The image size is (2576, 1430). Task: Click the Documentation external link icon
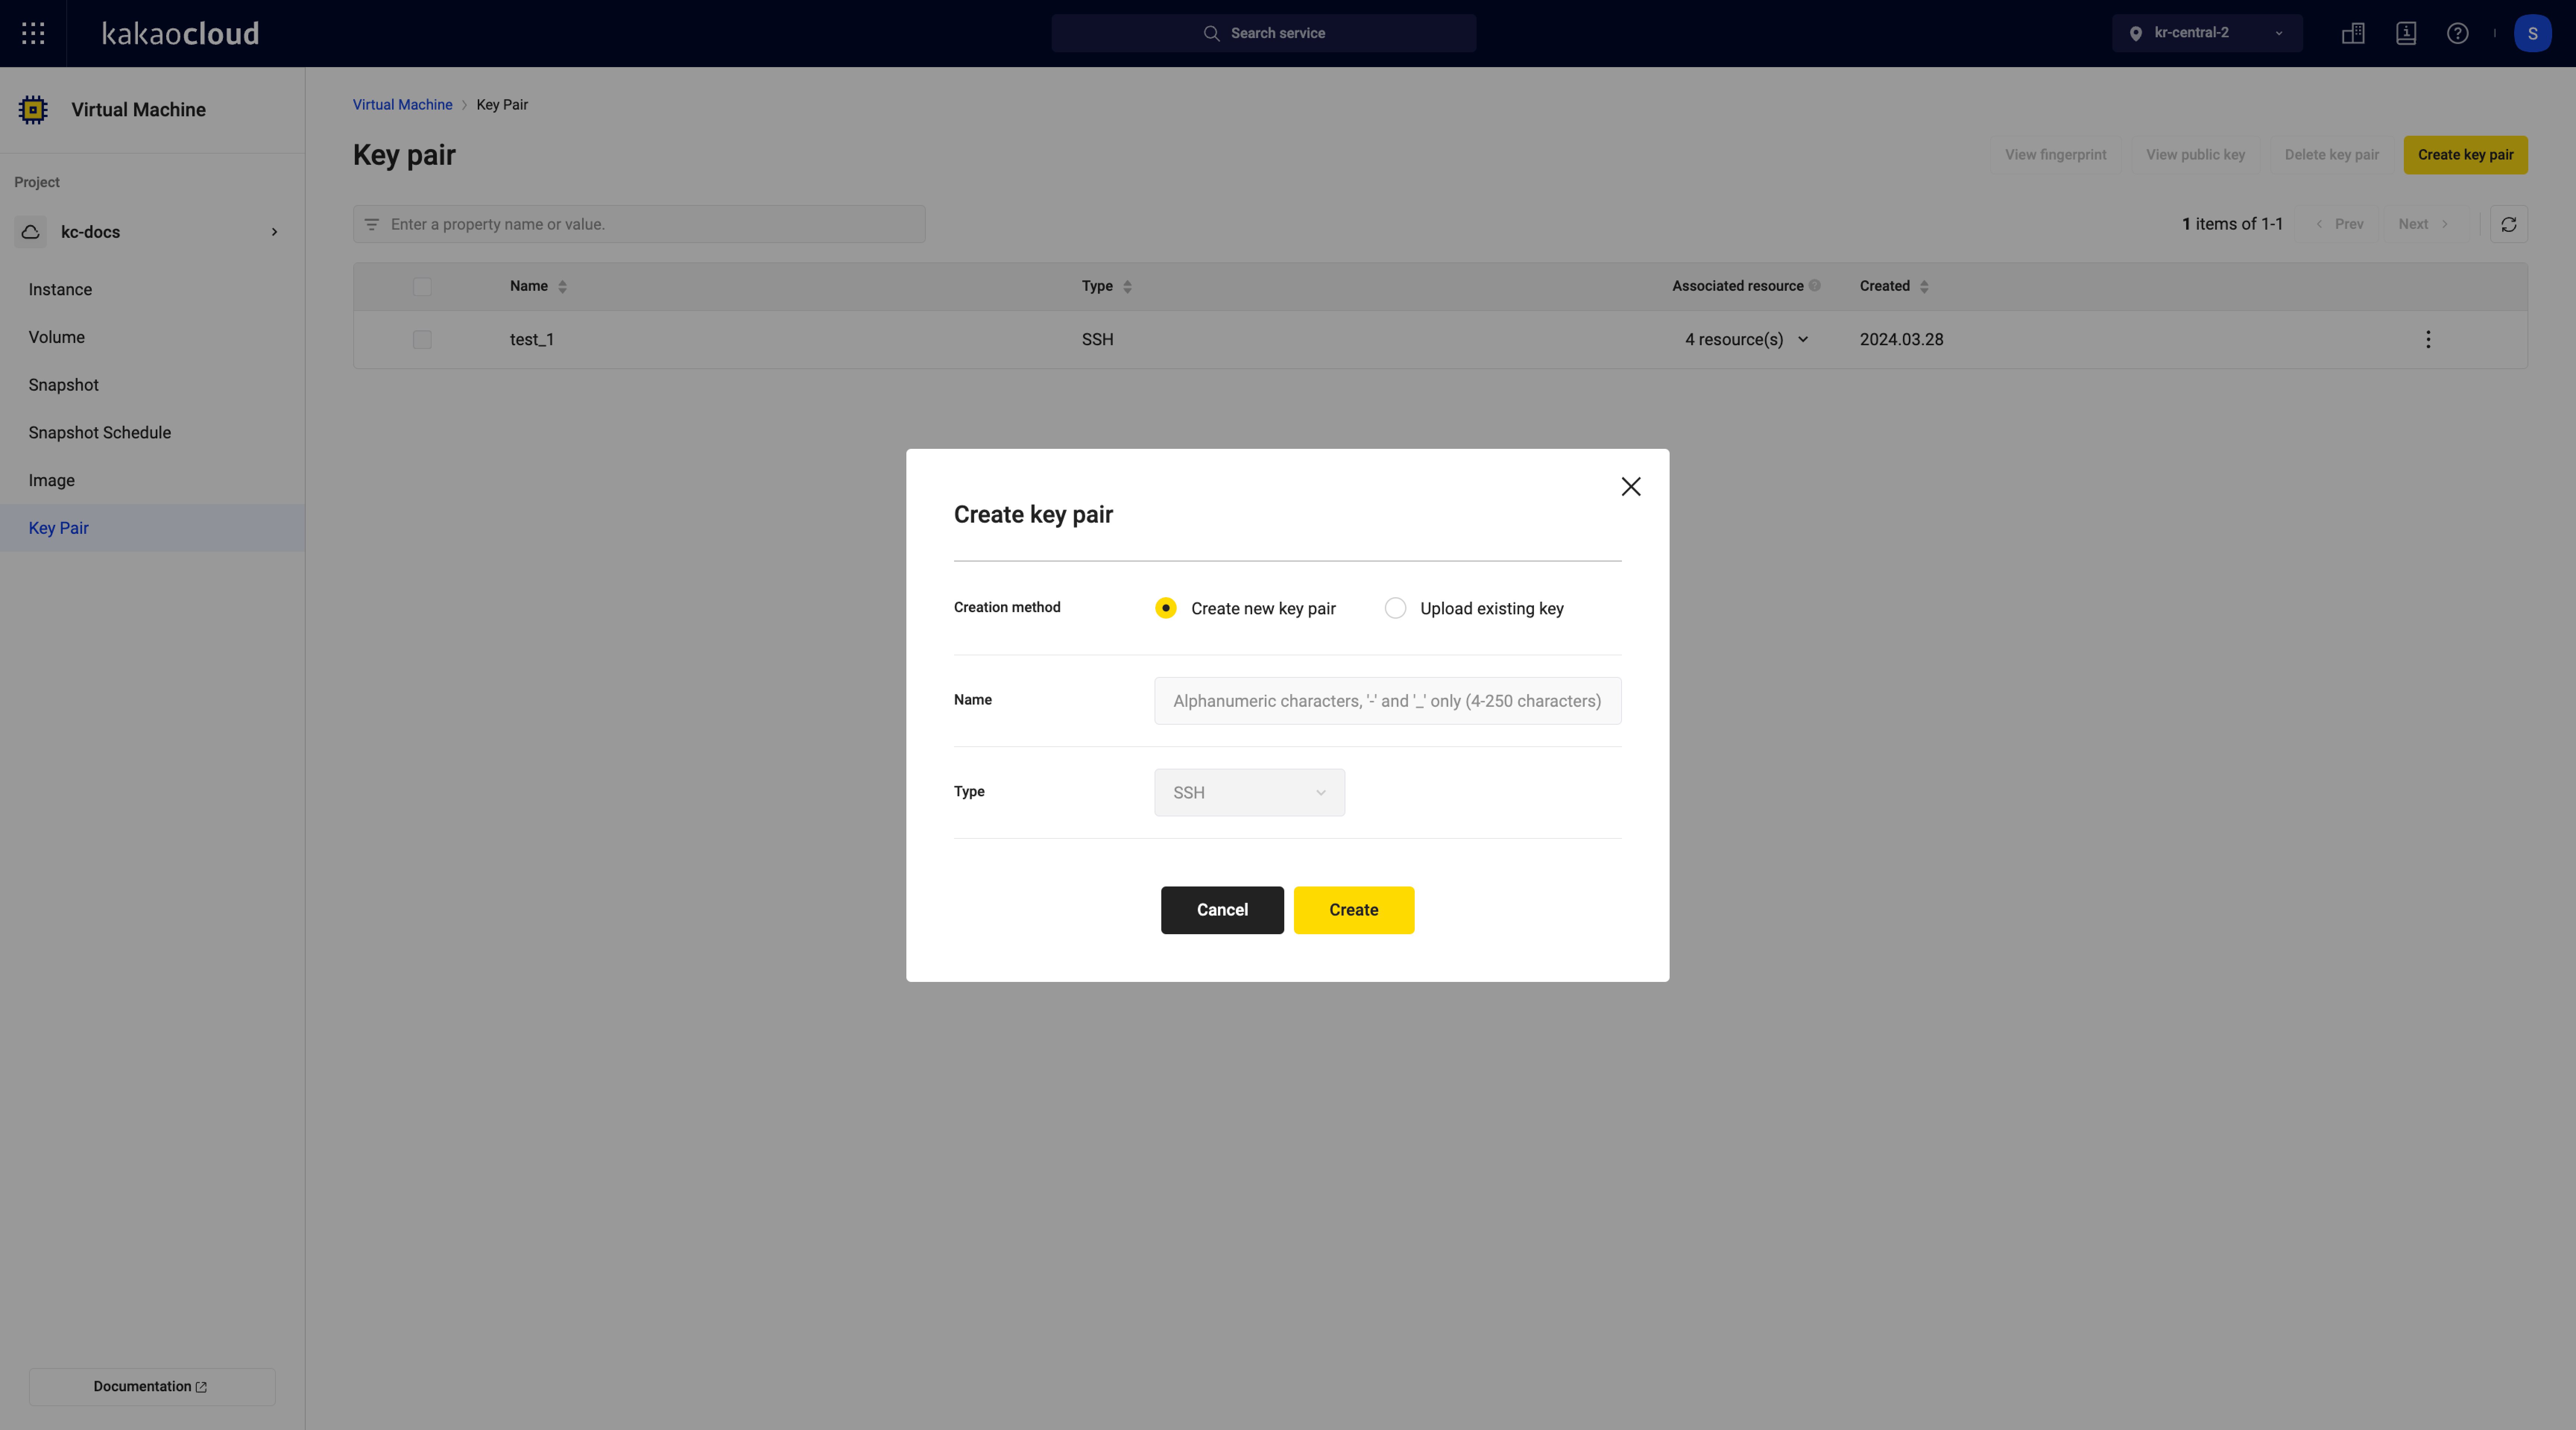click(201, 1387)
